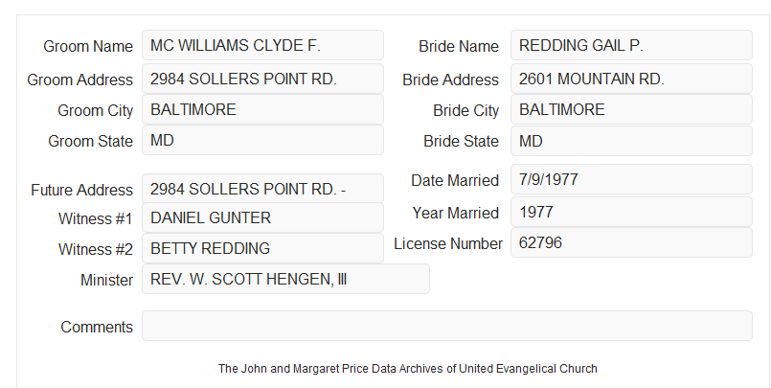Click the Data Archives footer text
This screenshot has width=771, height=388.
(408, 369)
